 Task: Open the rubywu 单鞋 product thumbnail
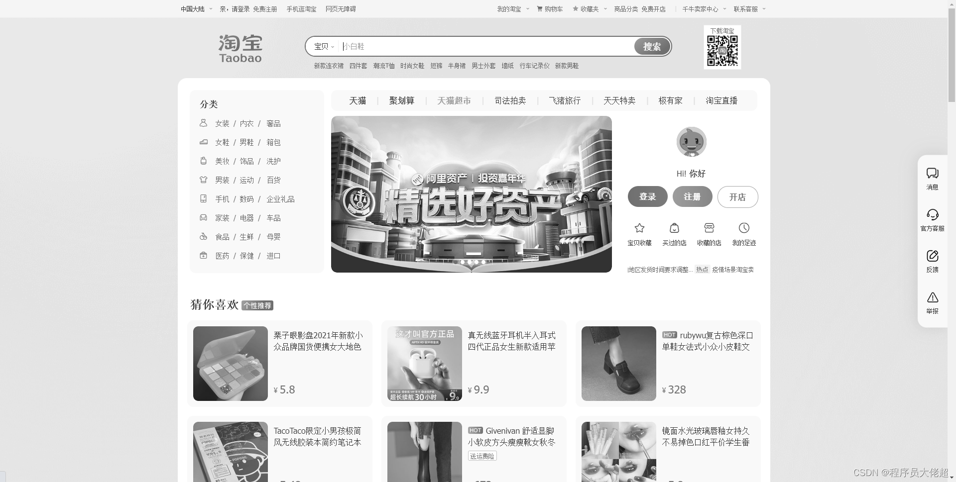click(619, 364)
